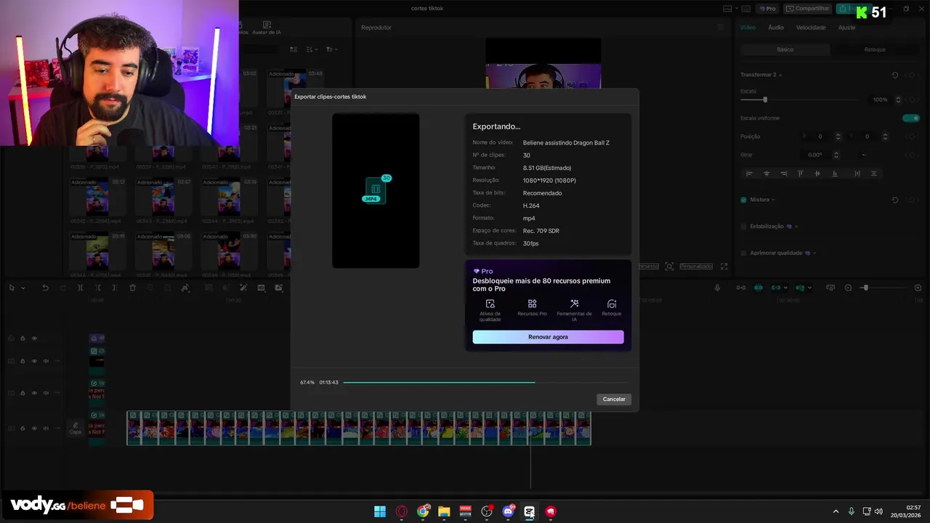Open the media filter dropdown
The width and height of the screenshot is (930, 523).
331,49
